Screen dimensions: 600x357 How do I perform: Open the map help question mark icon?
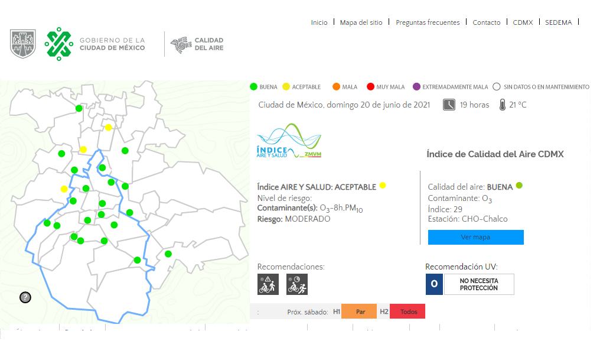click(25, 297)
